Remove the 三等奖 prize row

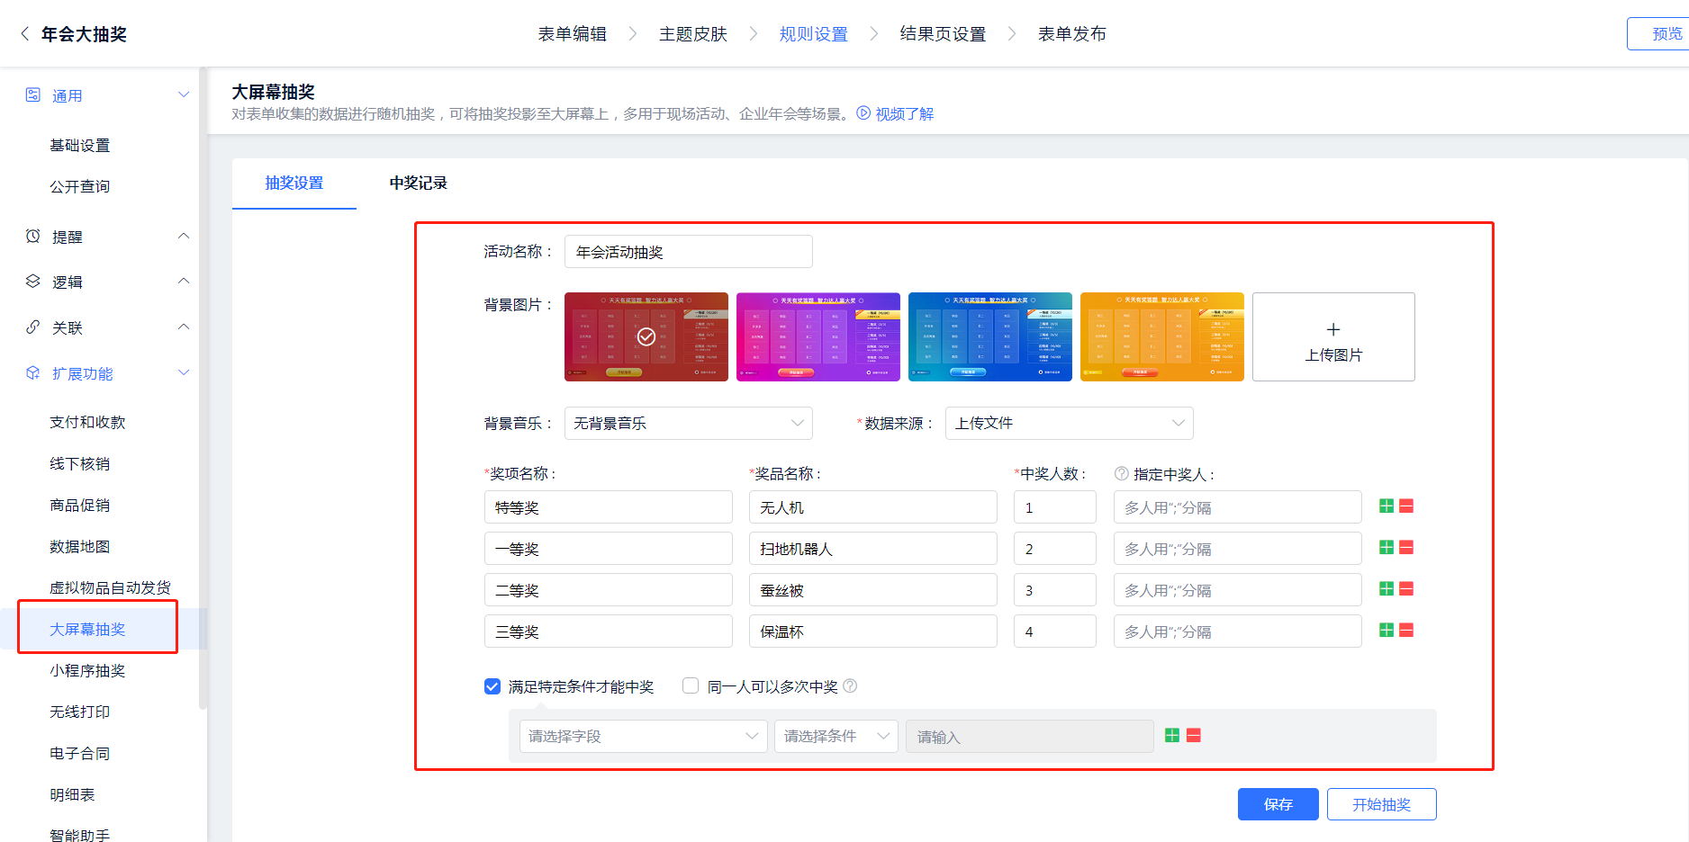1406,631
